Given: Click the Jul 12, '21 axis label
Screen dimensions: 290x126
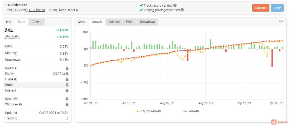Looking at the screenshot, I should [x=129, y=103].
